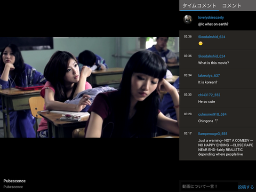Select the comment "@lc what on earth?"
256x192 pixels.
point(213,24)
